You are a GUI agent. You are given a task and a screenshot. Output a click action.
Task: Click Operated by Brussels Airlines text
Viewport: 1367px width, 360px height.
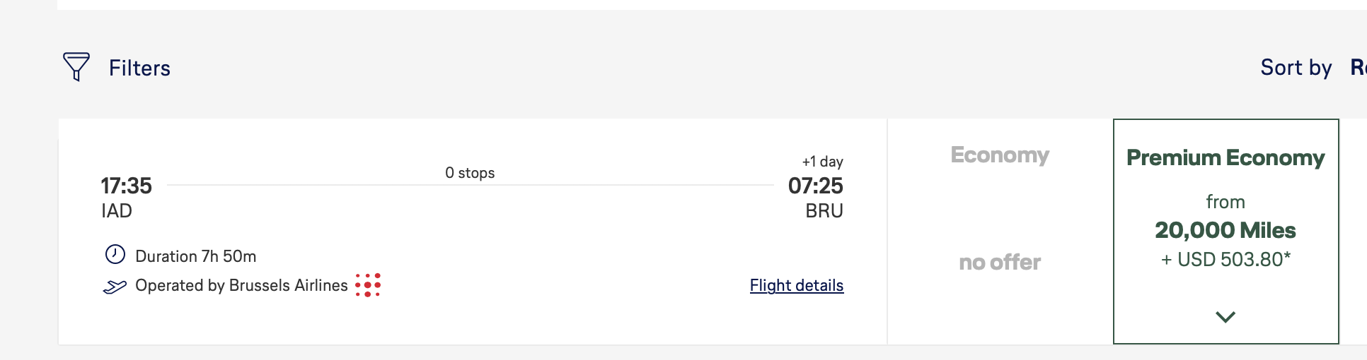click(241, 285)
